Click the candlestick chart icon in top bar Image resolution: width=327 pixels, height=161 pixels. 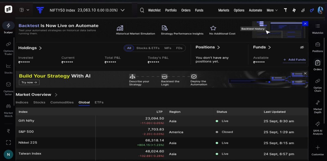click(x=303, y=10)
